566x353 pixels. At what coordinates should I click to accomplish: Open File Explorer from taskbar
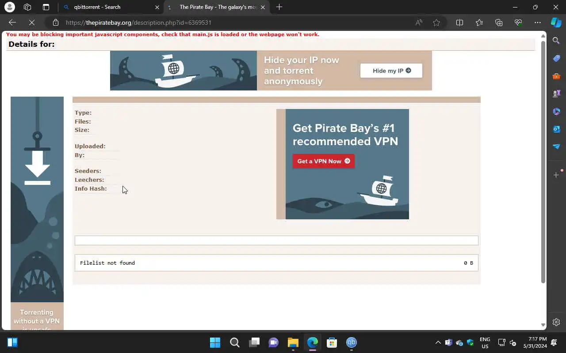tap(293, 342)
